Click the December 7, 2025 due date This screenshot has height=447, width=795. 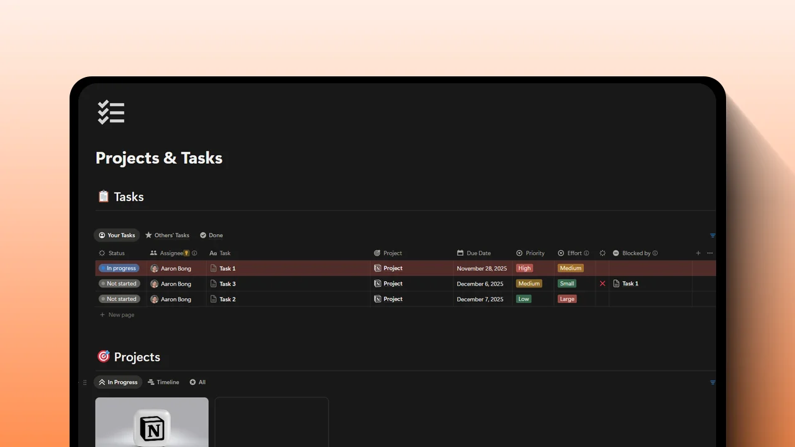[x=480, y=299]
